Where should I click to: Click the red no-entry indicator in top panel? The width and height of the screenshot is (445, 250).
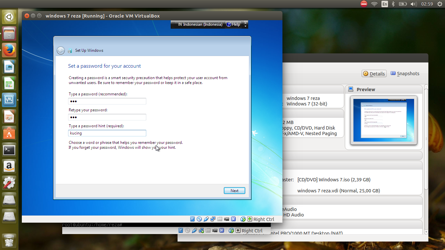364,4
